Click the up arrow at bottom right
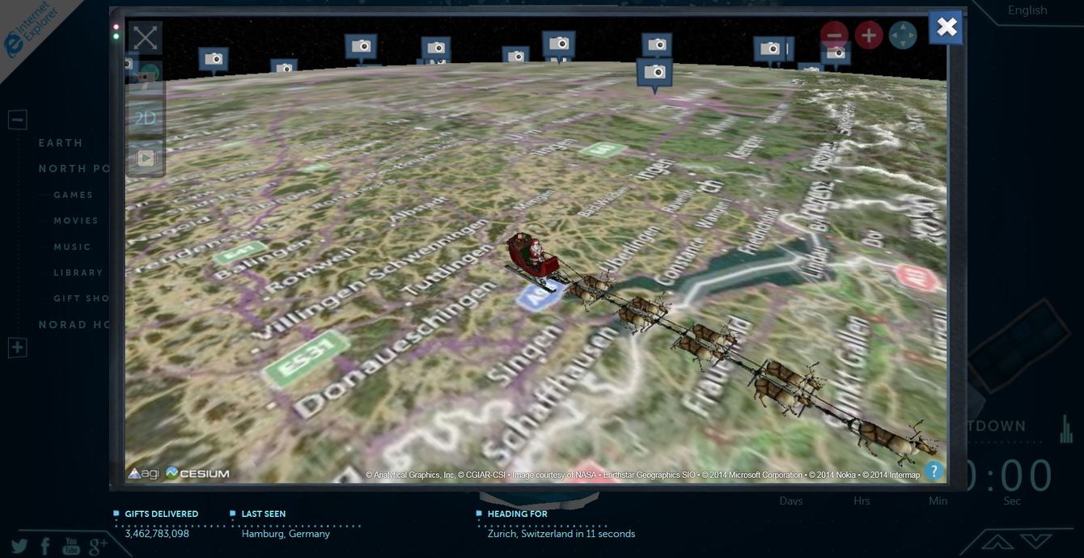This screenshot has height=558, width=1084. [997, 541]
